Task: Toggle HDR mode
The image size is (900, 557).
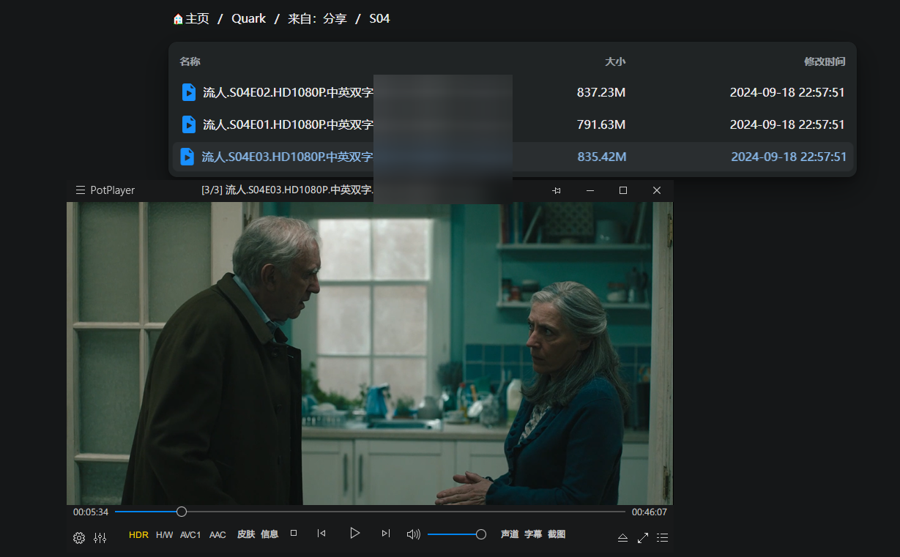Action: click(138, 535)
